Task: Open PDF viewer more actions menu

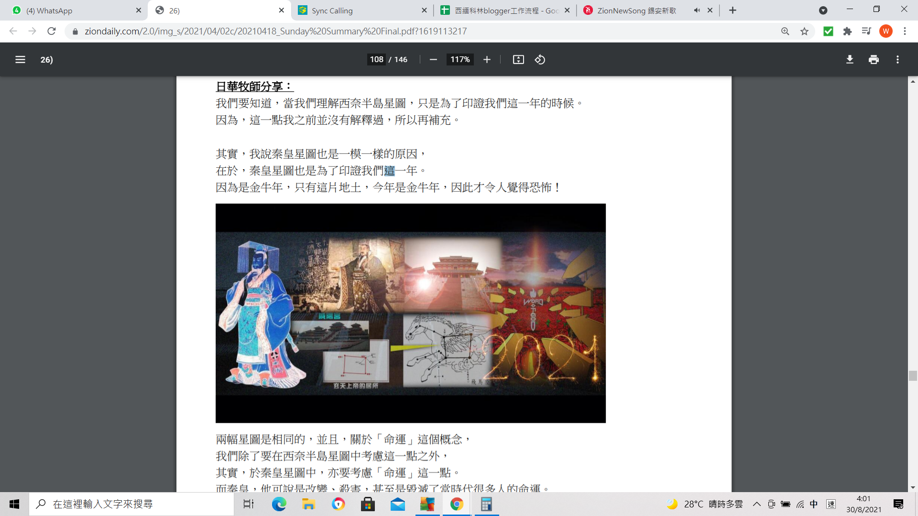Action: [x=897, y=60]
